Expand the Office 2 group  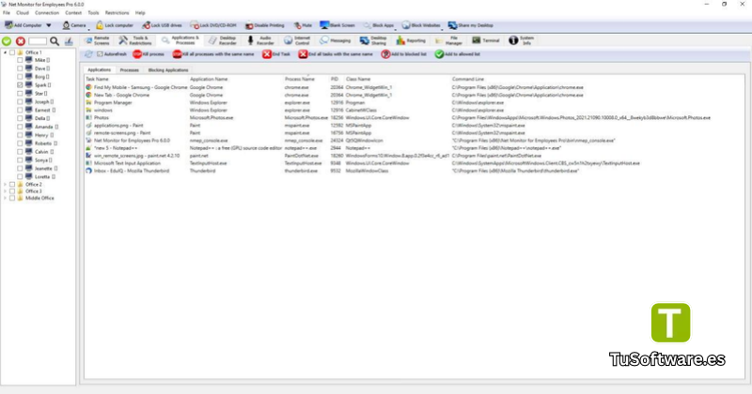pyautogui.click(x=6, y=184)
